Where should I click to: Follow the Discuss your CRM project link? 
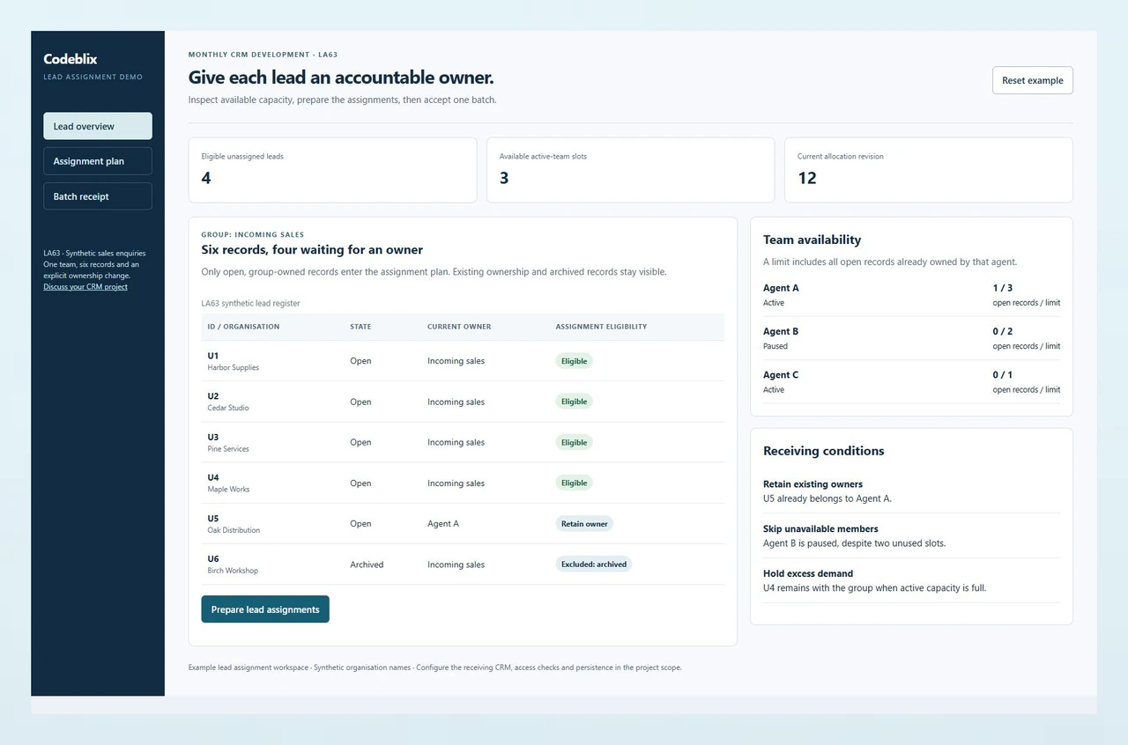tap(85, 287)
